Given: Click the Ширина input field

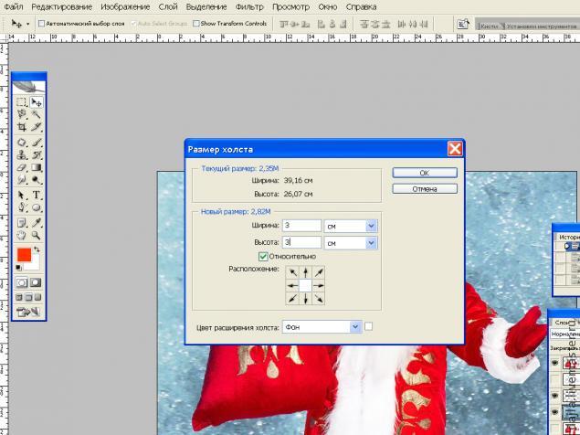Looking at the screenshot, I should pos(301,225).
